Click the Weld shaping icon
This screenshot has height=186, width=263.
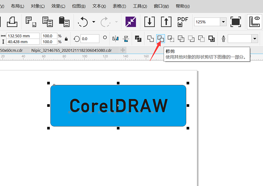point(151,39)
